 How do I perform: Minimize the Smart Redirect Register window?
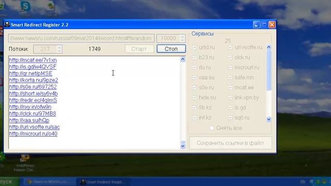coord(257,25)
